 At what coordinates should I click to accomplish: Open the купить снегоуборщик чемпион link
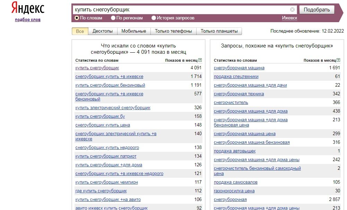(106, 182)
